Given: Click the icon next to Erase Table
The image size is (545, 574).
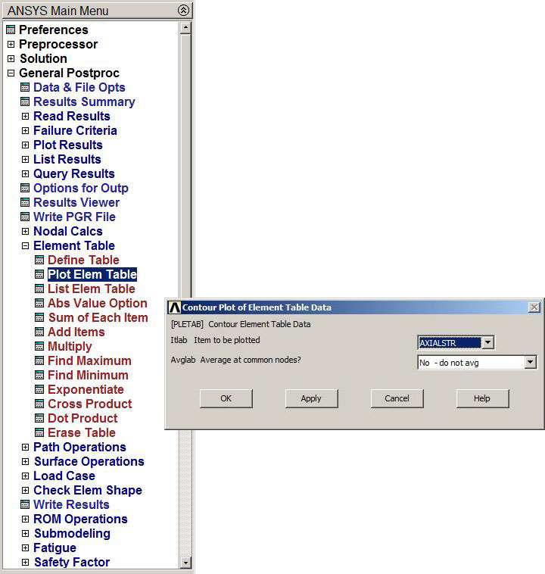Looking at the screenshot, I should point(39,433).
